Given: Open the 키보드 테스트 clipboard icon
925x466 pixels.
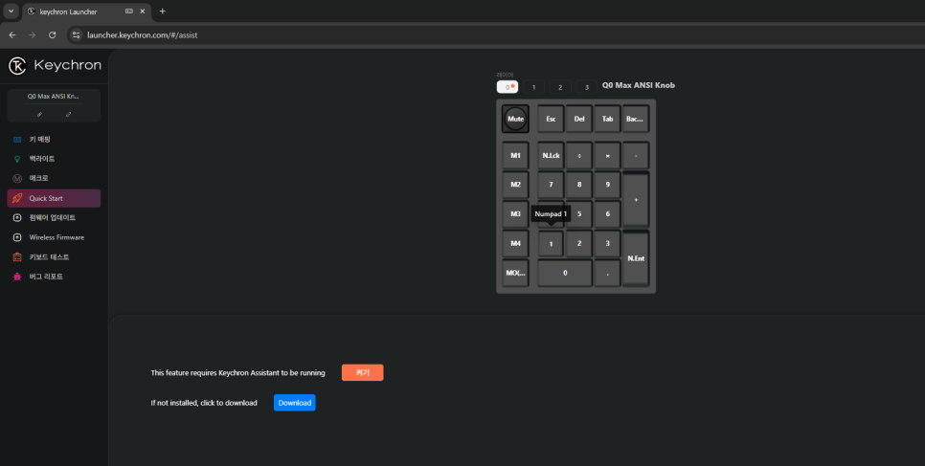Looking at the screenshot, I should coord(17,257).
